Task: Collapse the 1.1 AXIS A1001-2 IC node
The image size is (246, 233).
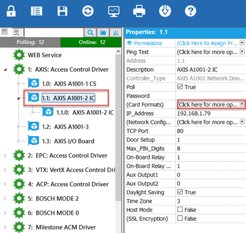Action: coord(19,98)
